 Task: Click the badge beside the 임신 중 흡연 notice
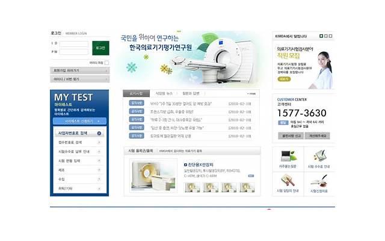tap(137, 127)
